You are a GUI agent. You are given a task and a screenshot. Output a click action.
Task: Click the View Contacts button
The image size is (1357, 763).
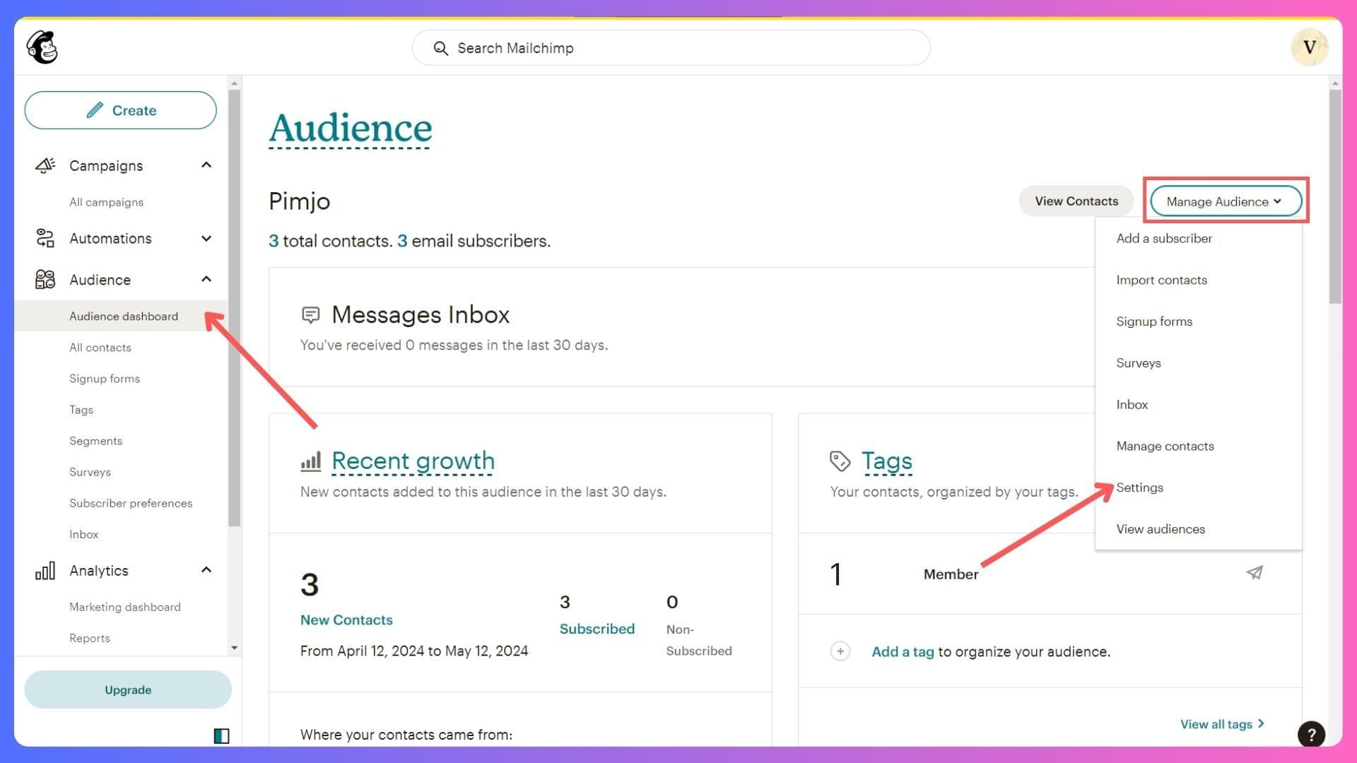coord(1076,201)
